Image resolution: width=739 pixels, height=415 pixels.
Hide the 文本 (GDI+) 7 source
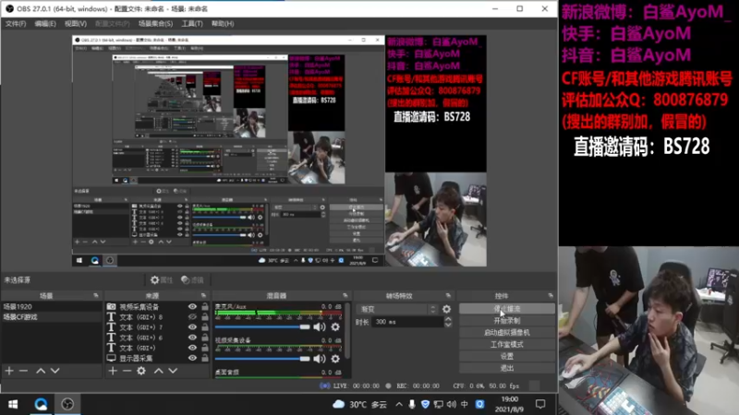tap(192, 327)
